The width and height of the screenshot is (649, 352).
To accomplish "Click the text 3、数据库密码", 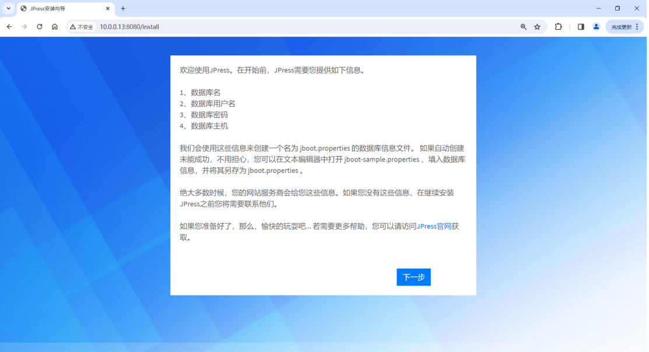I will pos(204,115).
